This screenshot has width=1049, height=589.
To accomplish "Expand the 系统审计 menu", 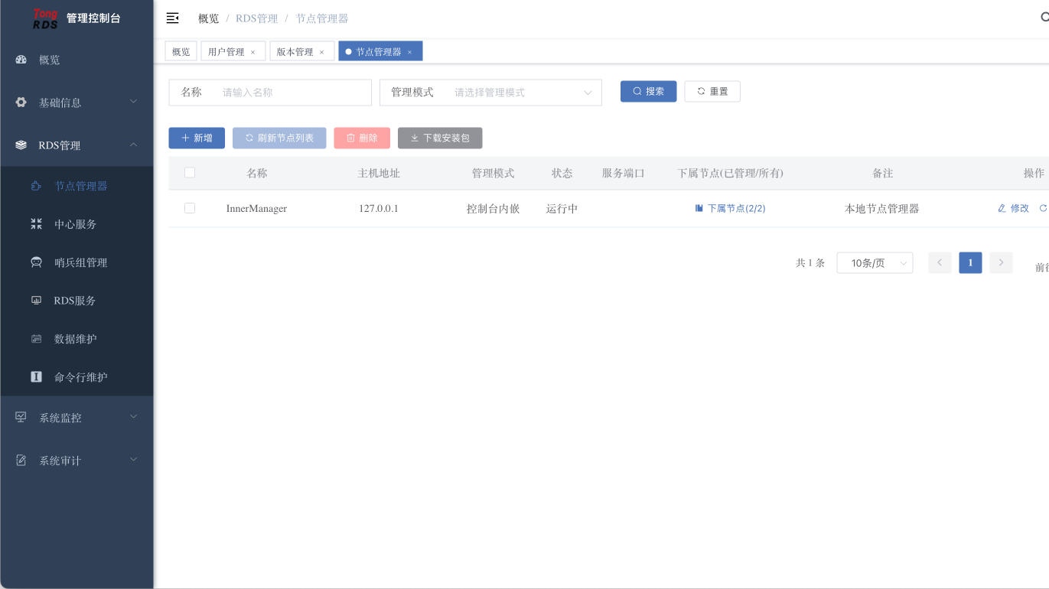I will click(77, 460).
